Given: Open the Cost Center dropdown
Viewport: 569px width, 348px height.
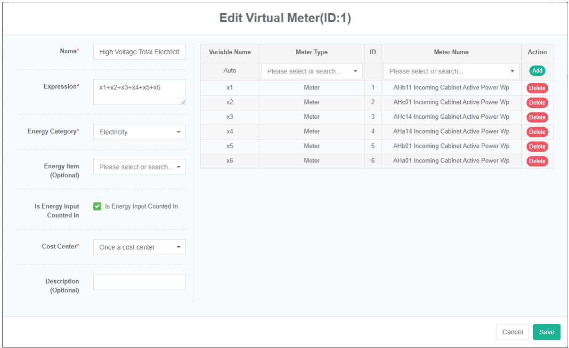Looking at the screenshot, I should pyautogui.click(x=139, y=247).
